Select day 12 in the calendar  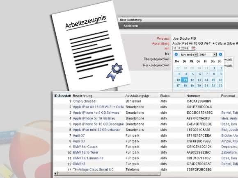point(192,80)
